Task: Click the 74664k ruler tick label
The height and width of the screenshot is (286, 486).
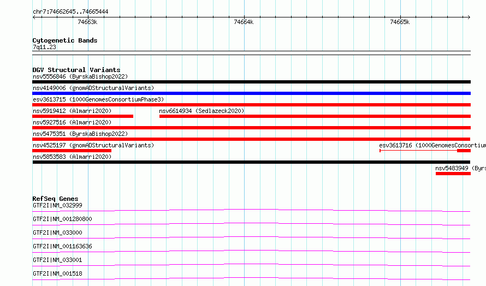Action: (x=244, y=22)
